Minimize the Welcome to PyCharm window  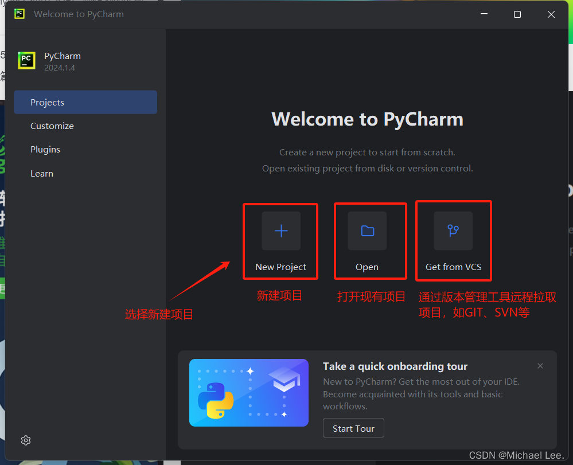(x=484, y=14)
